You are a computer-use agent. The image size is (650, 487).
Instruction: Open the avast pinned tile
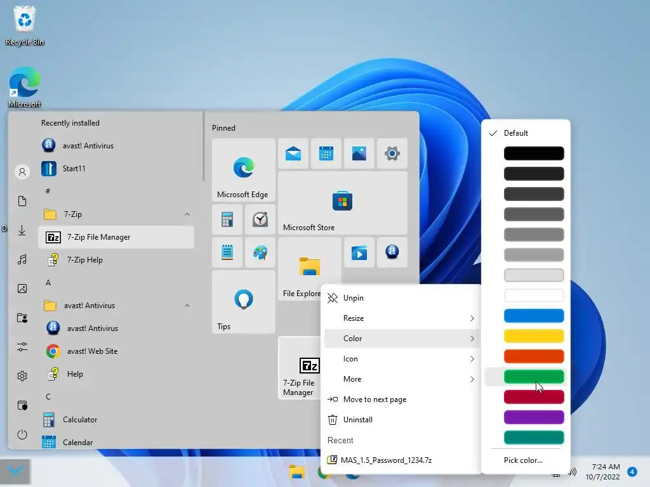coord(392,252)
